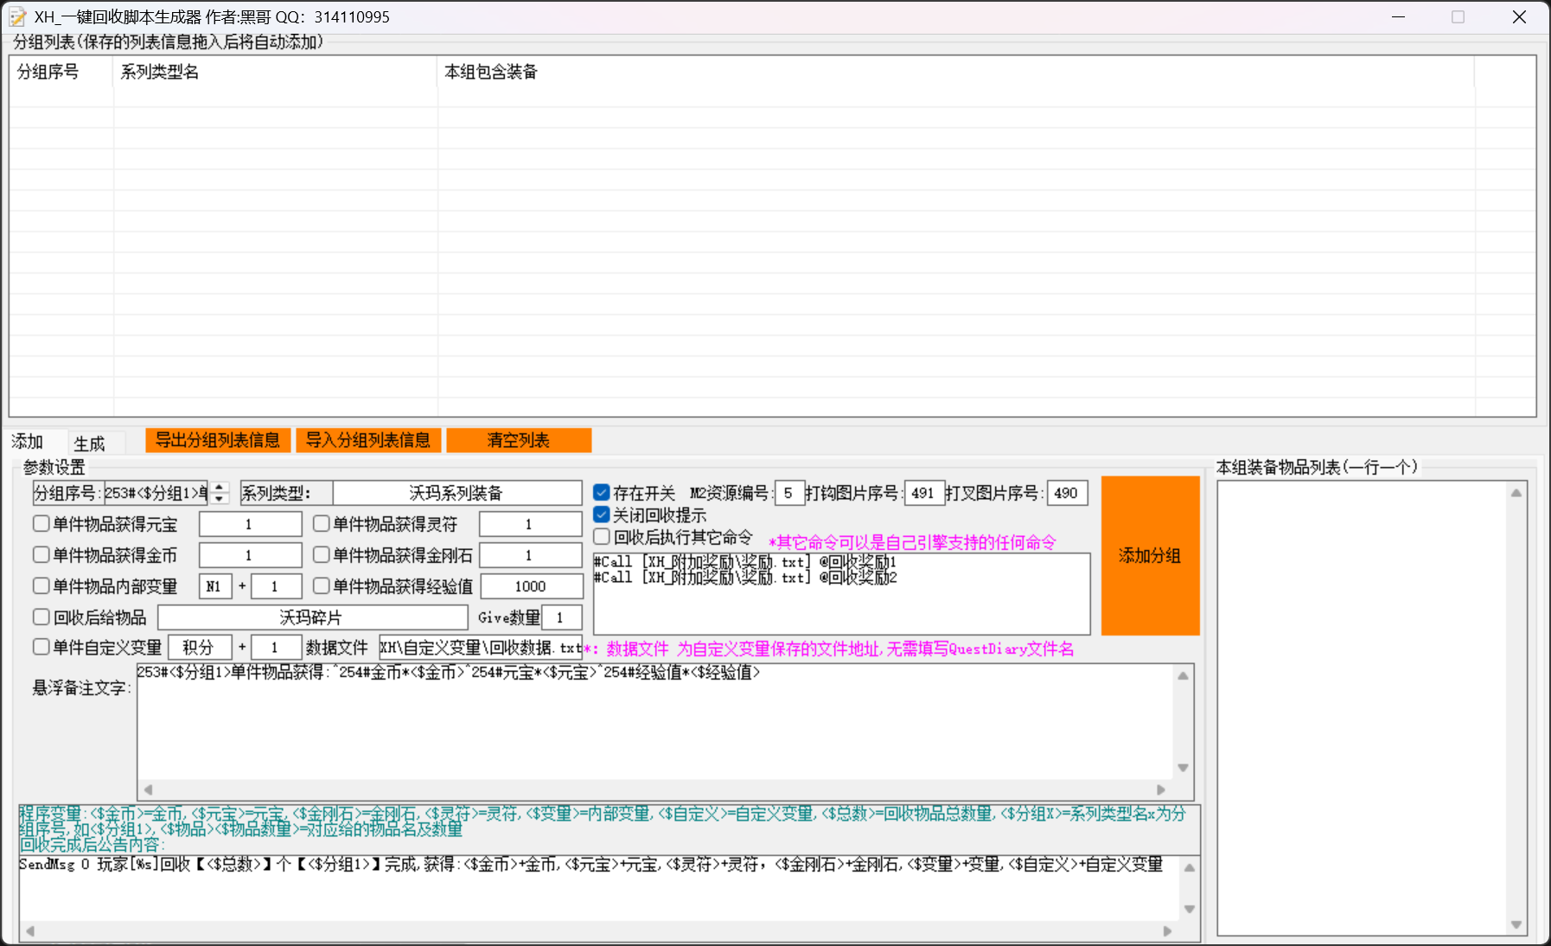Viewport: 1551px width, 946px height.
Task: Switch to the 生成 tab
Action: (x=90, y=444)
